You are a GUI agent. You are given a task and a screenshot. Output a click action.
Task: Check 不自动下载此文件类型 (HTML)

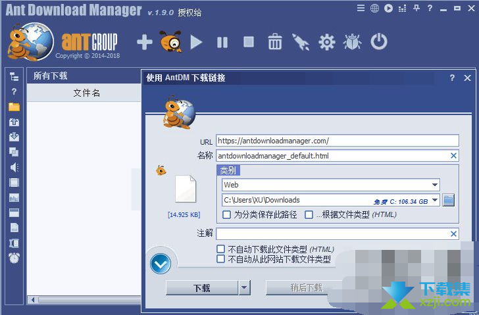[x=220, y=249]
